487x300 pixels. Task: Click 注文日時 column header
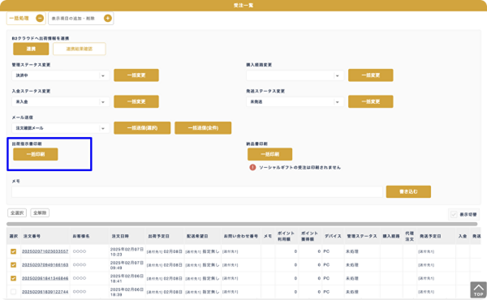coord(120,236)
